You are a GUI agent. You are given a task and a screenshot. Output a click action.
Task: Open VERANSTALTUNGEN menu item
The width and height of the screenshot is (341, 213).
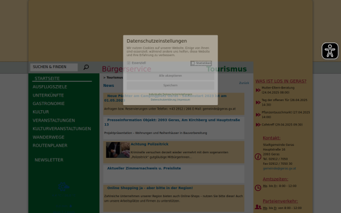(54, 120)
